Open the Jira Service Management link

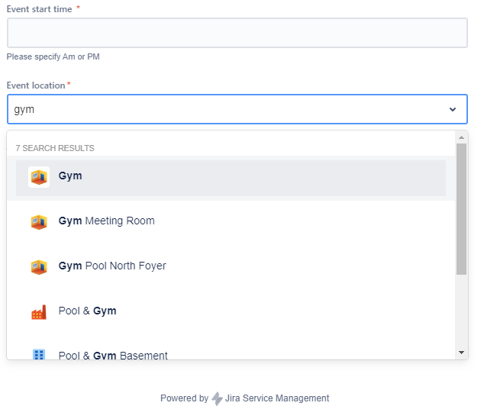coord(277,398)
